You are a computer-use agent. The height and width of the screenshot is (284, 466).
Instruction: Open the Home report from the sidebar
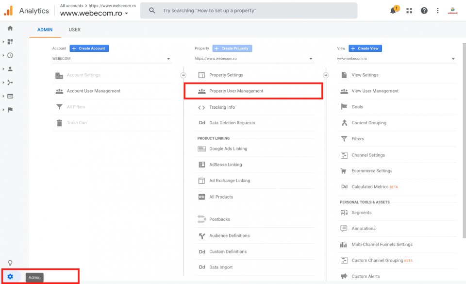pyautogui.click(x=10, y=29)
